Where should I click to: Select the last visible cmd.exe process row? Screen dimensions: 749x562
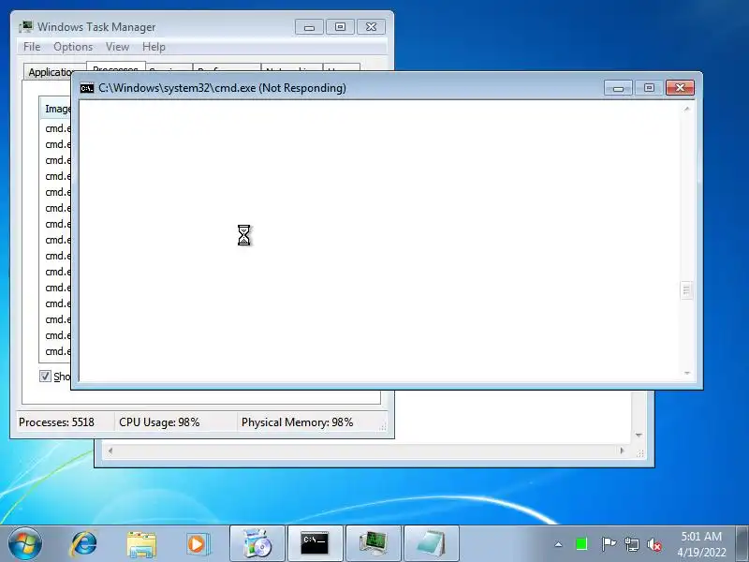click(58, 351)
